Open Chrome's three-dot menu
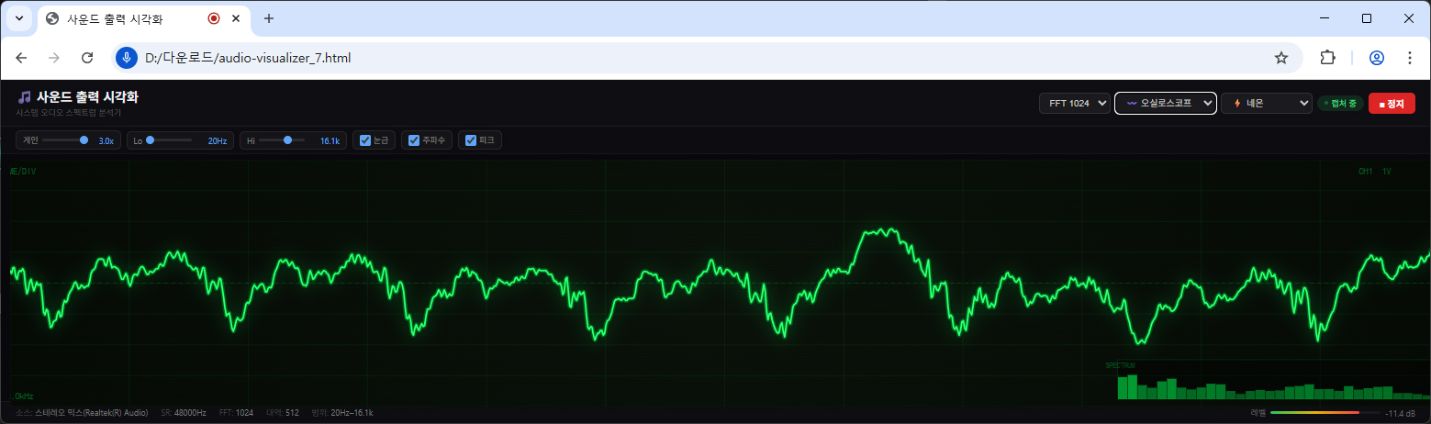The image size is (1431, 424). [1410, 58]
